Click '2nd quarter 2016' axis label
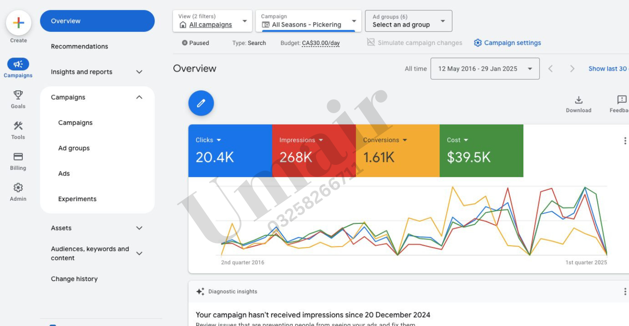 242,262
